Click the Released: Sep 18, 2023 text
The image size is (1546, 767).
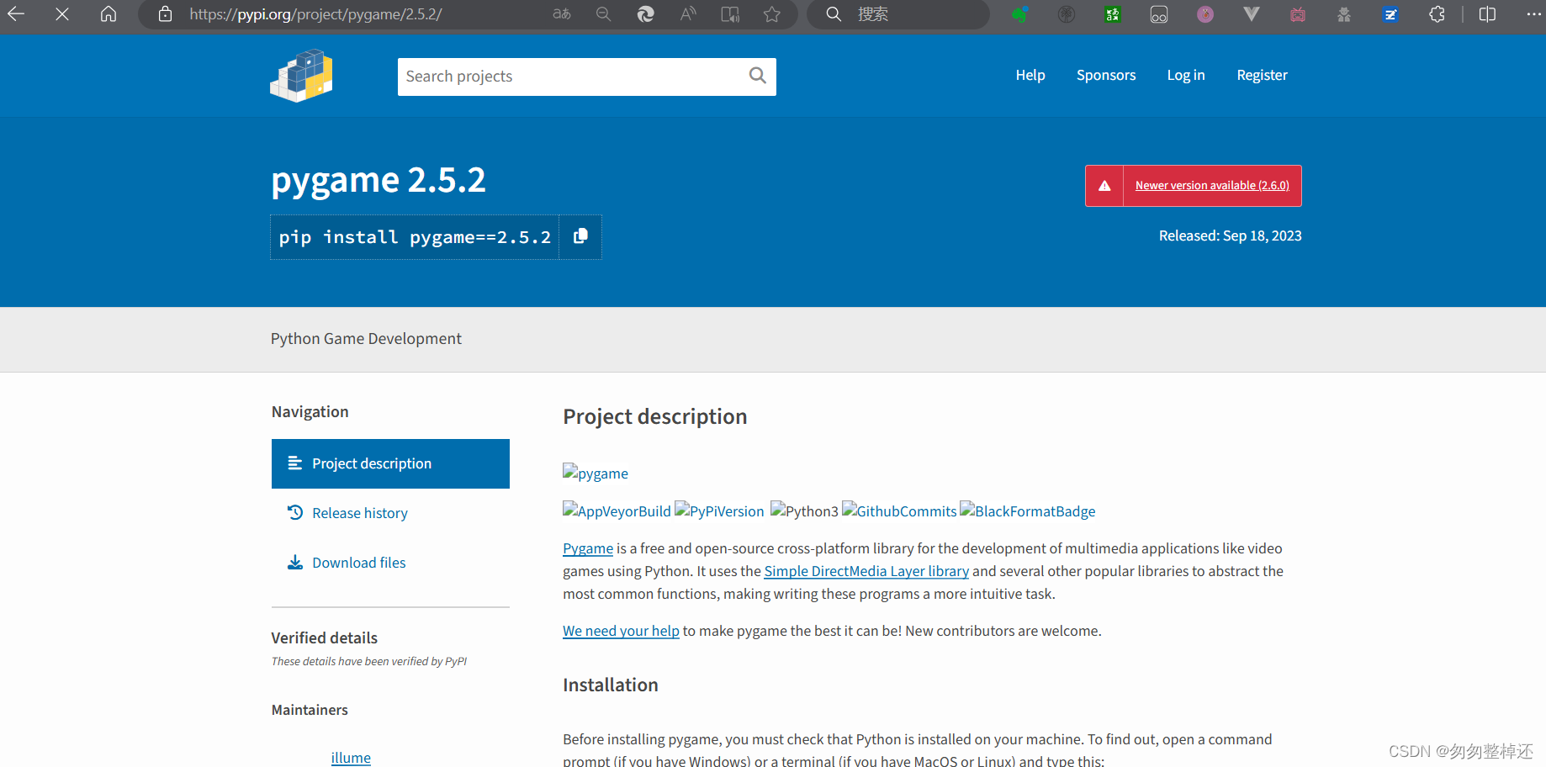[1230, 235]
